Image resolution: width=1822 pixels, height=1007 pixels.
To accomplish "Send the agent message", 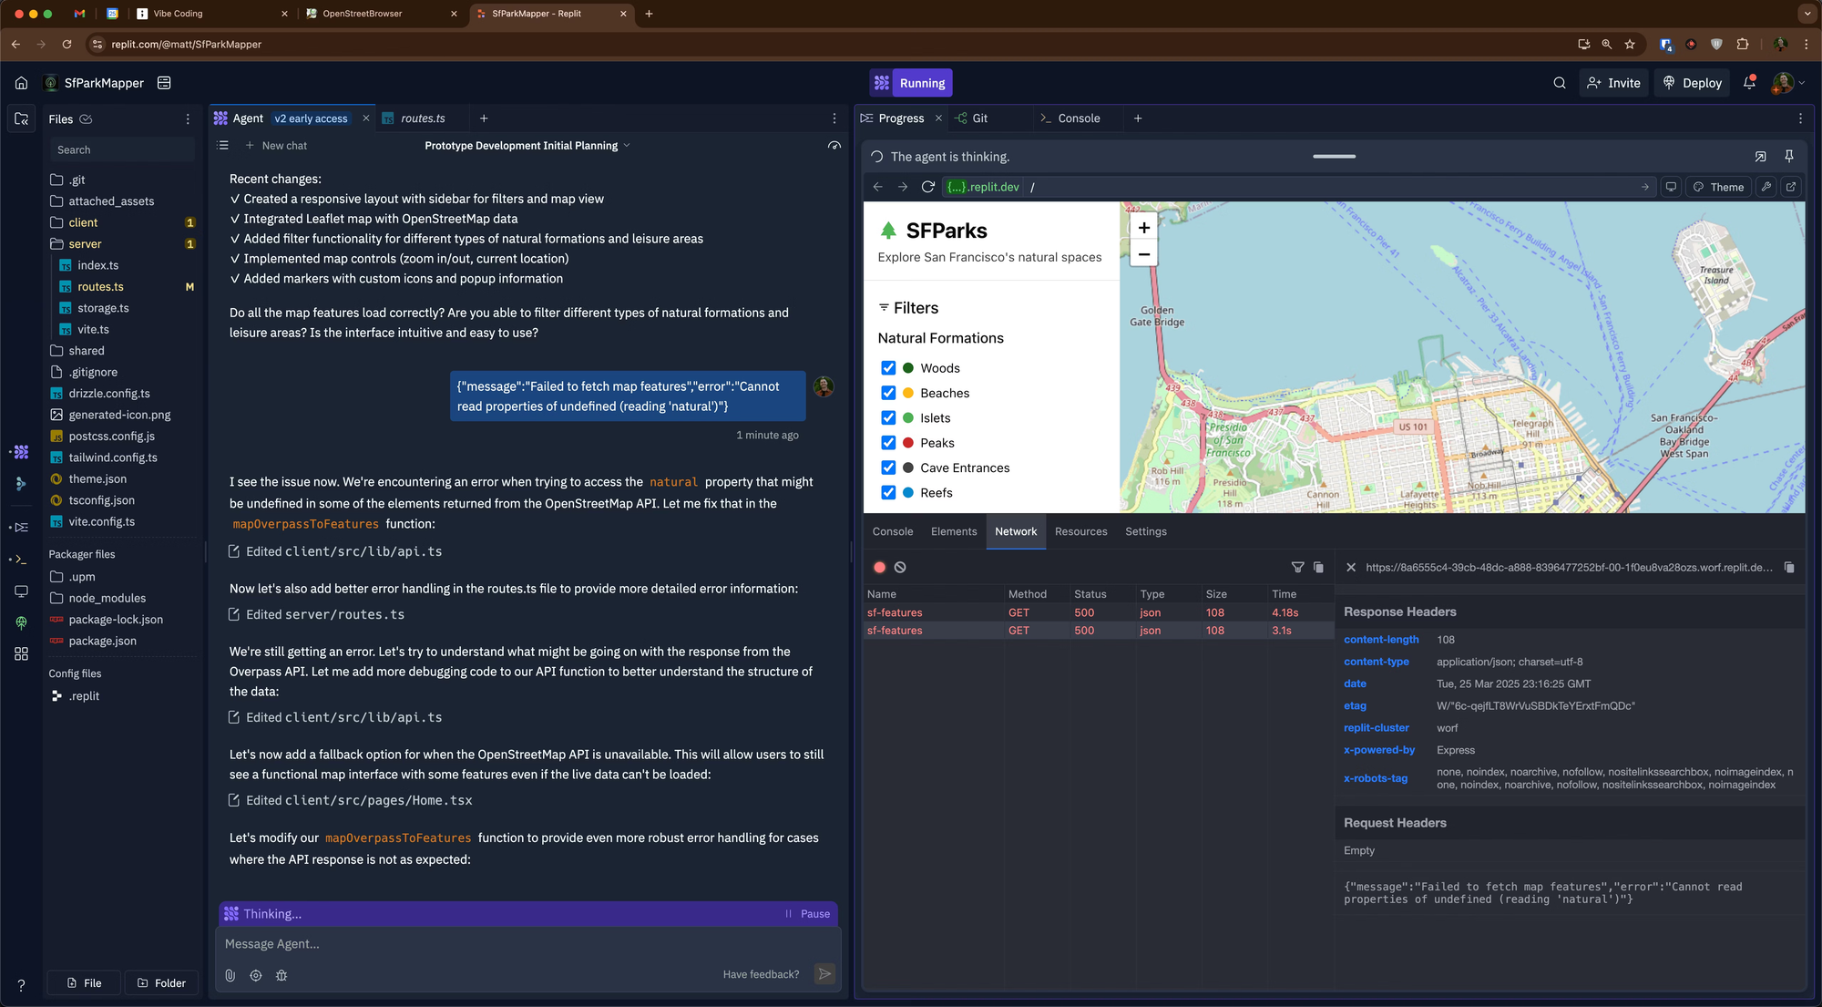I will pos(824,974).
